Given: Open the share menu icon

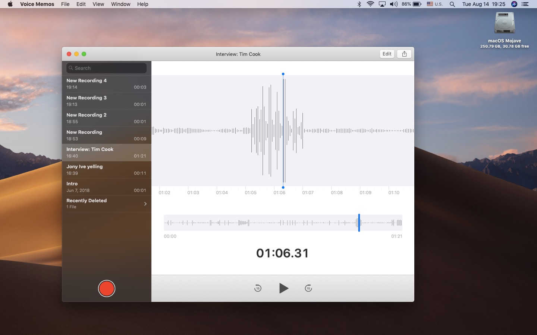Looking at the screenshot, I should (x=404, y=54).
